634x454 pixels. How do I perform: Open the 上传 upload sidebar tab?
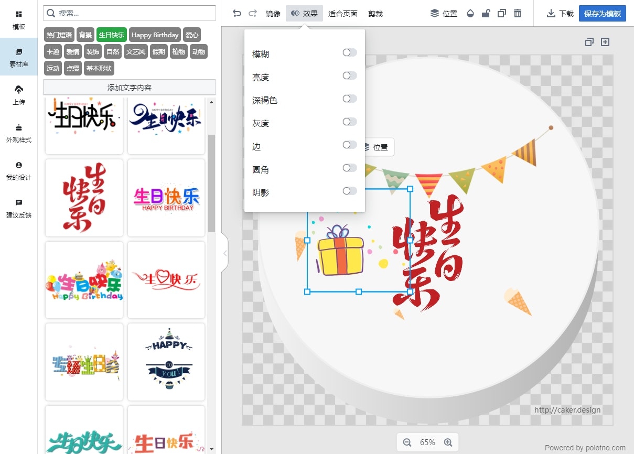[19, 95]
